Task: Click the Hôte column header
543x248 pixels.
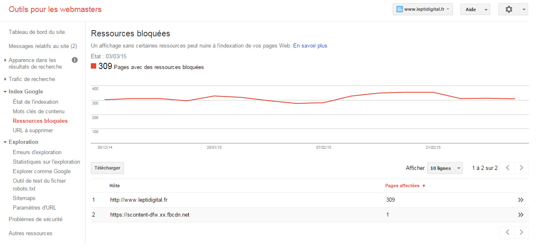Action: click(x=114, y=186)
